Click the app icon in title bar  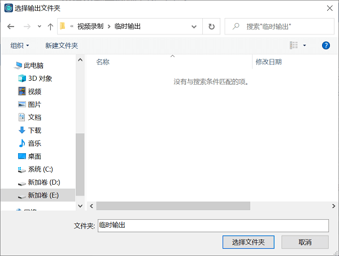pyautogui.click(x=8, y=8)
